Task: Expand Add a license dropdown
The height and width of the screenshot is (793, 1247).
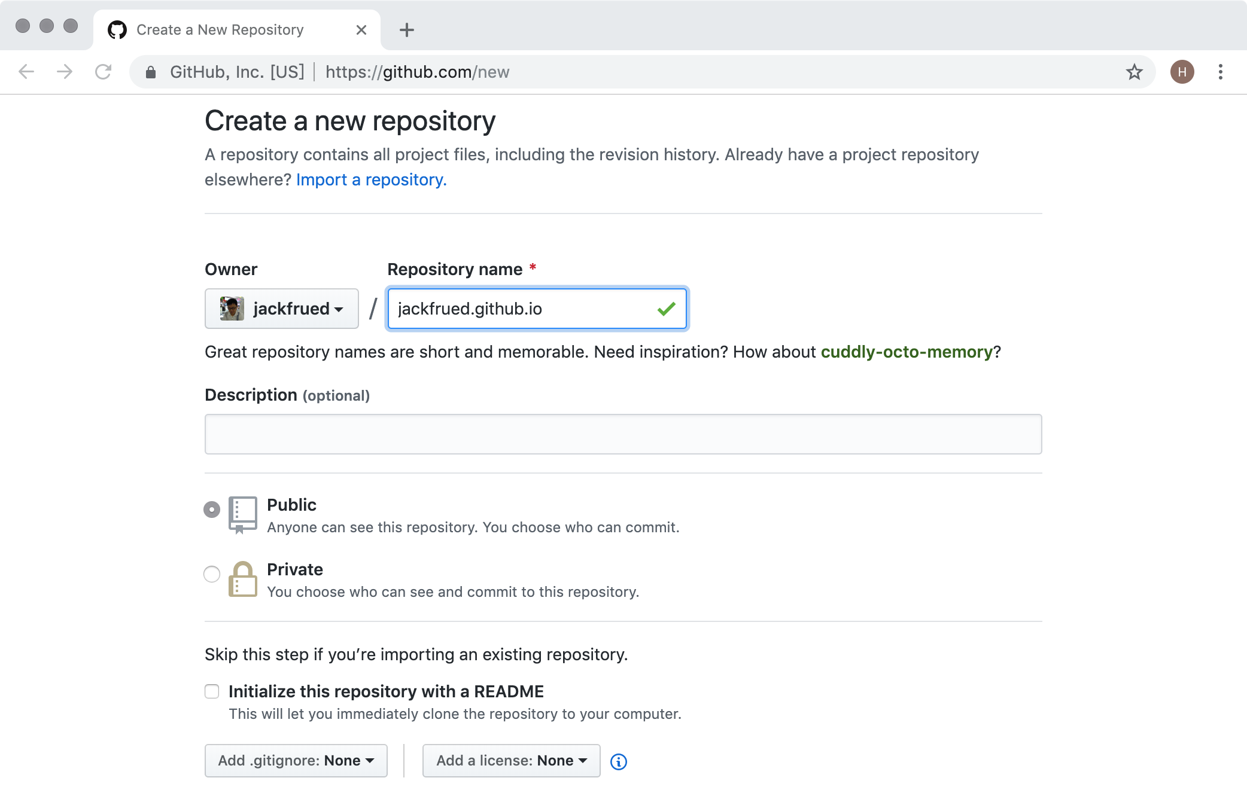Action: point(511,761)
